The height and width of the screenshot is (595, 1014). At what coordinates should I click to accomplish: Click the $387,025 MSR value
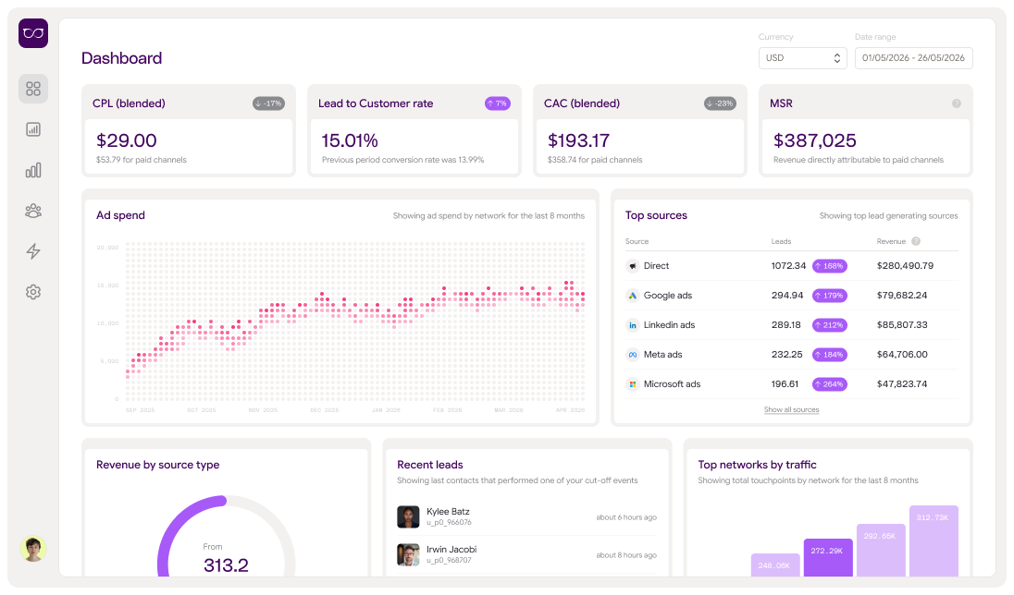coord(815,140)
